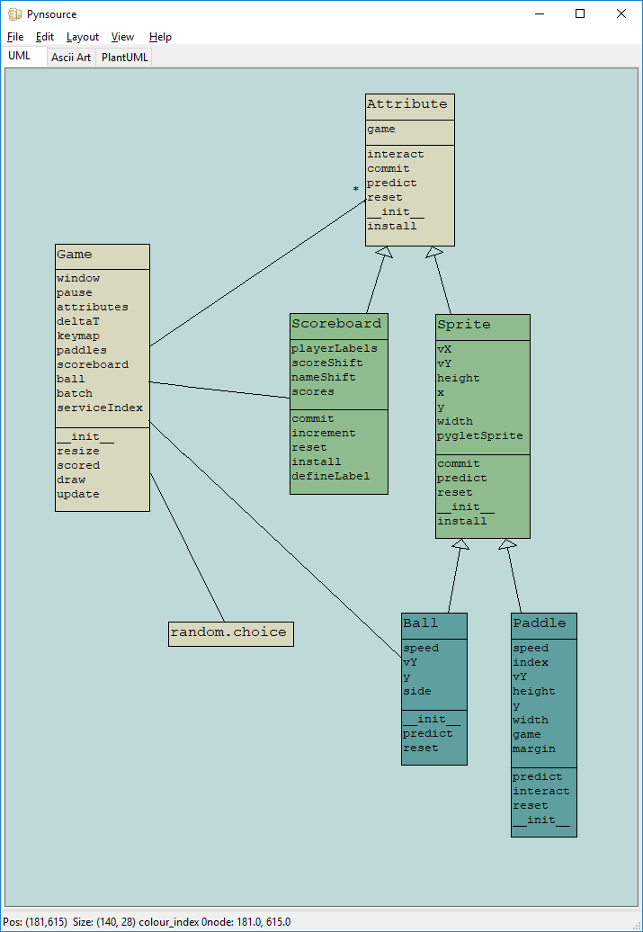Click the serviceIndex attribute in Game
Screen dimensions: 643x932
coord(99,408)
